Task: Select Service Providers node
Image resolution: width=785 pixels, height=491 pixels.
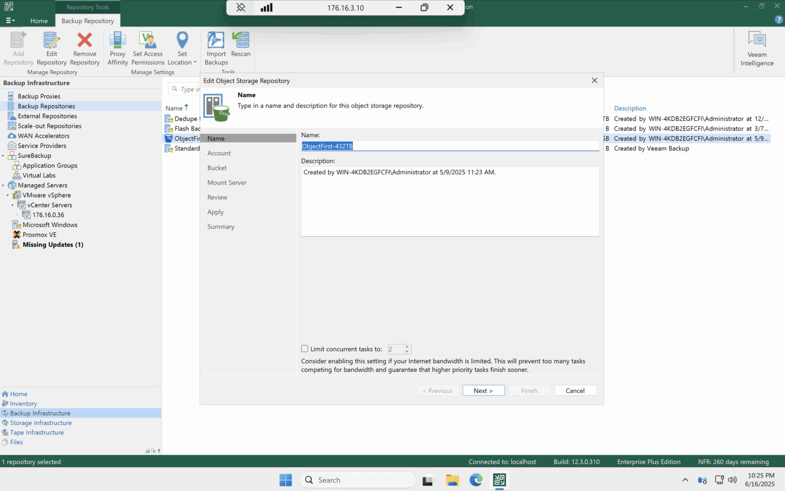Action: 42,146
